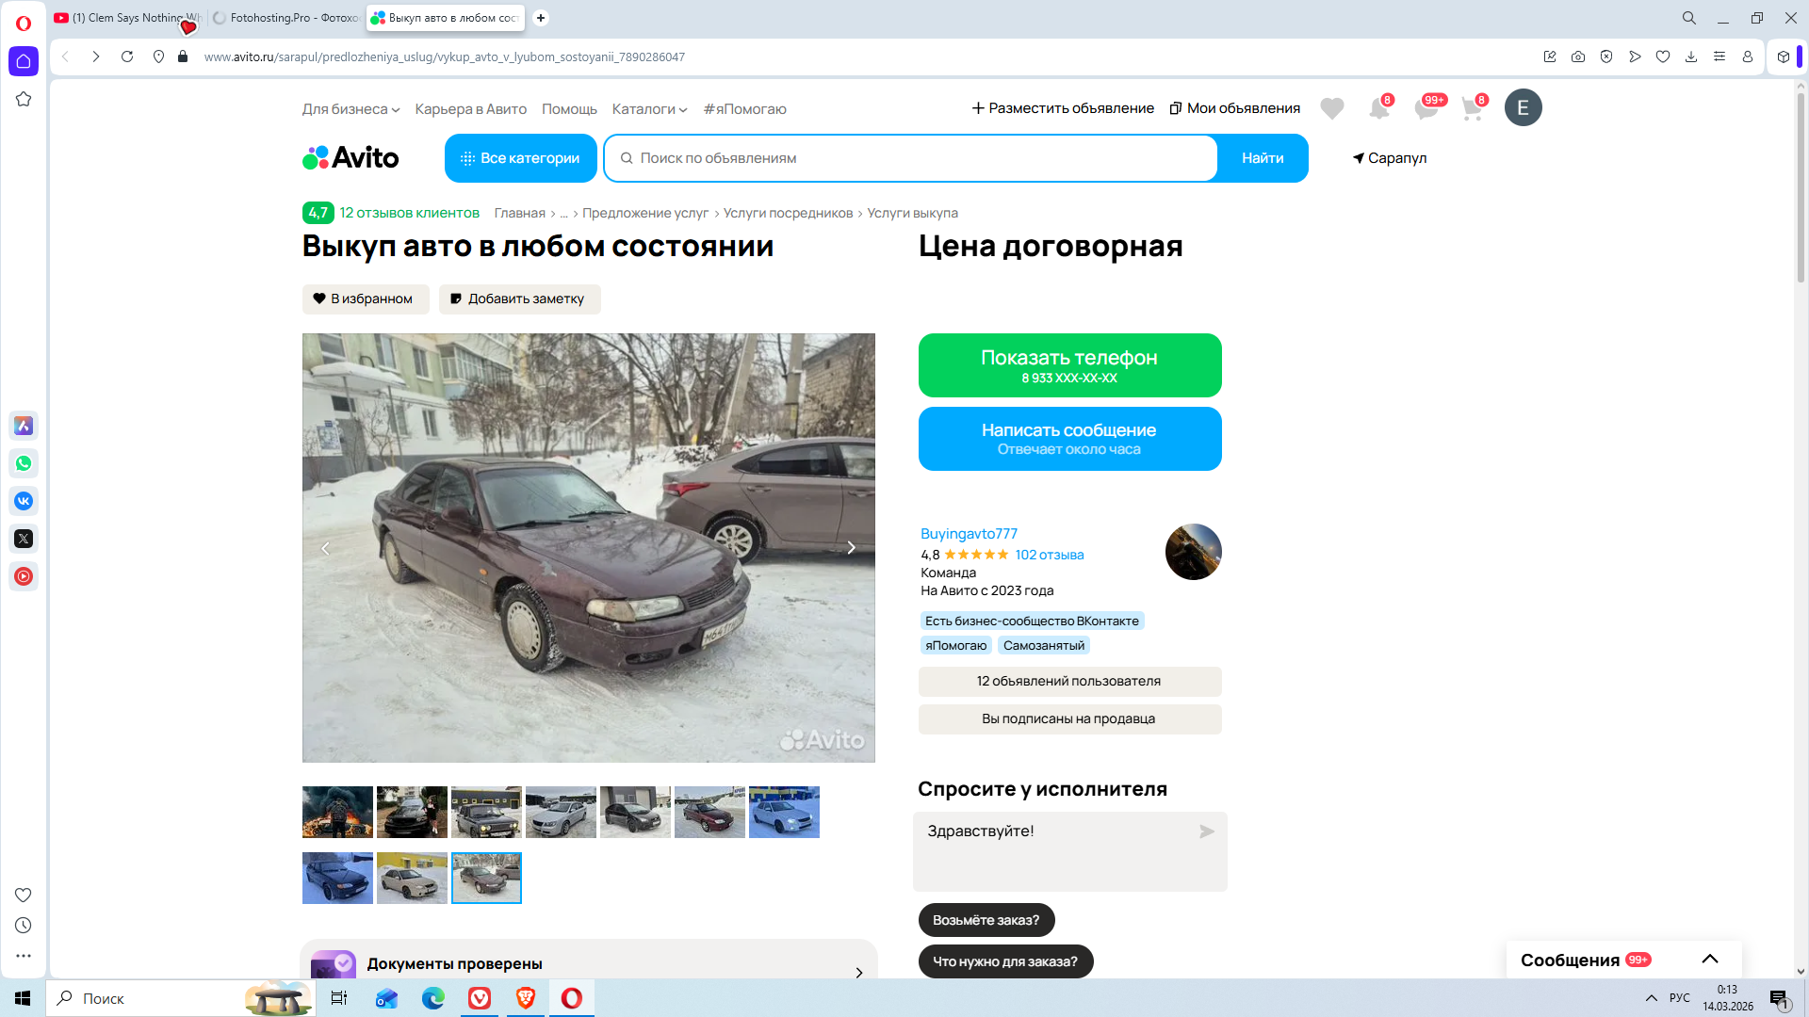This screenshot has width=1809, height=1017.
Task: Click the Avito messages chat icon
Action: 1426,108
